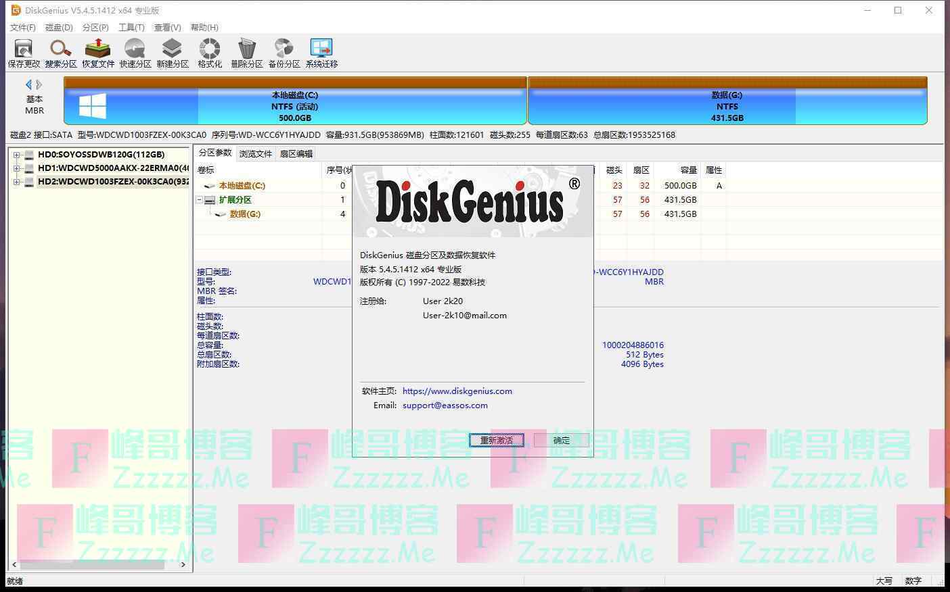Click the 重新激活 button in About dialog
Viewport: 950px width, 592px height.
pos(497,440)
